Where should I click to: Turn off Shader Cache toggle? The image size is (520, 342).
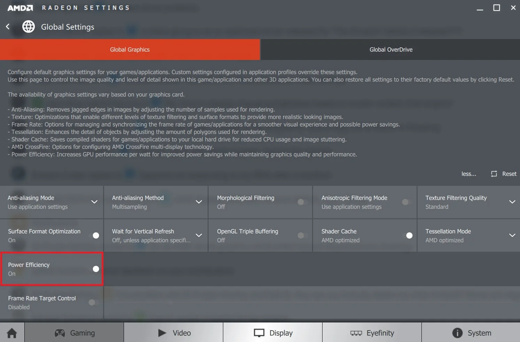(x=407, y=235)
